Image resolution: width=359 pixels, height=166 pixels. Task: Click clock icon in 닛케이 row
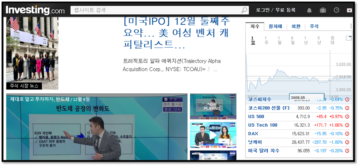(x=347, y=142)
